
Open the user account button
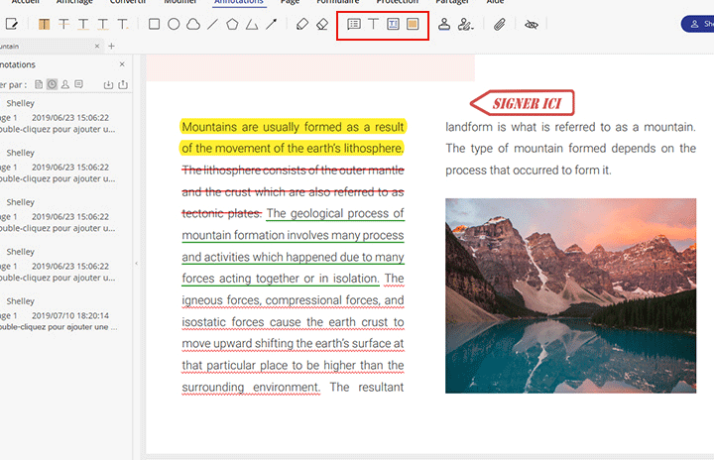pos(697,24)
